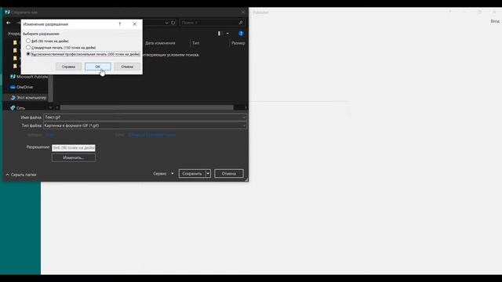Click the Сохранить button
The width and height of the screenshot is (502, 282).
pyautogui.click(x=192, y=174)
